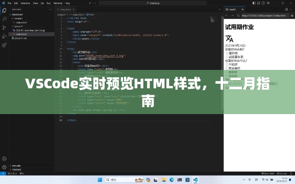Collapse the course1 folder
This screenshot has height=184, width=295.
[12, 18]
